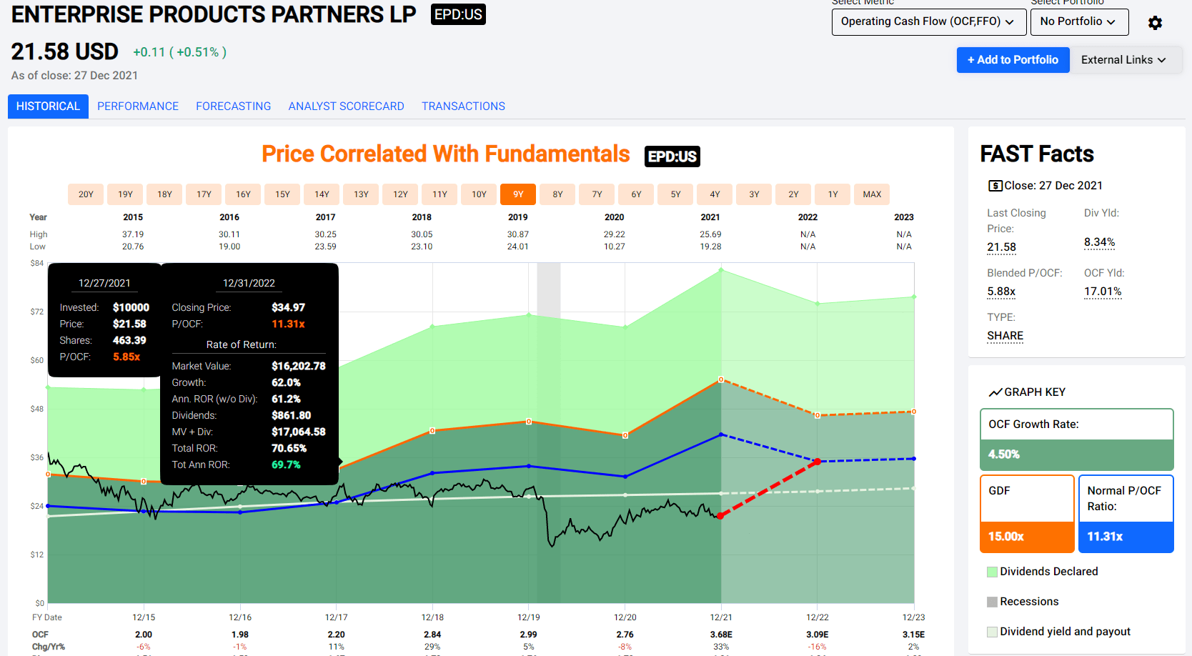Click the Last Closing Price value 21.58
Screen dimensions: 1192x656
(x=1001, y=247)
